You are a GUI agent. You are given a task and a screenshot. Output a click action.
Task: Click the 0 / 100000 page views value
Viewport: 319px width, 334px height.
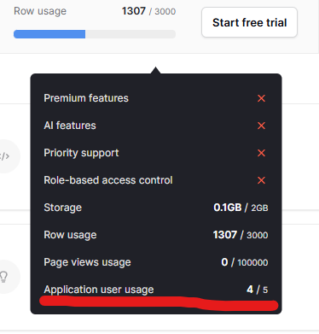point(245,262)
